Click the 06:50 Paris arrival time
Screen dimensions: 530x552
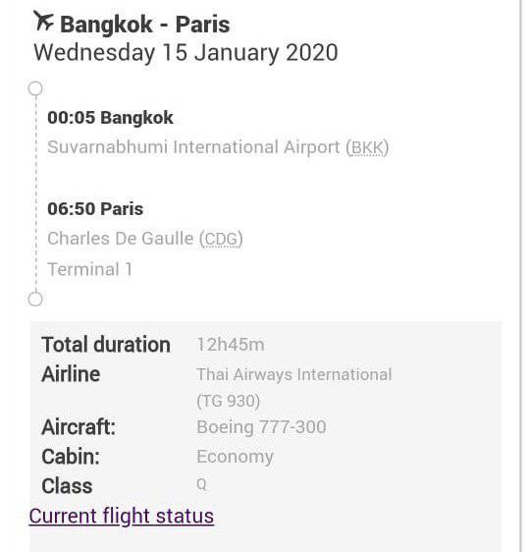(95, 209)
